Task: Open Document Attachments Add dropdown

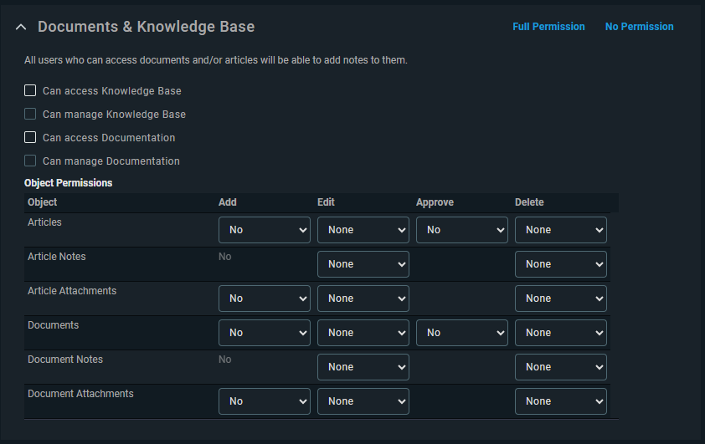Action: pyautogui.click(x=265, y=401)
